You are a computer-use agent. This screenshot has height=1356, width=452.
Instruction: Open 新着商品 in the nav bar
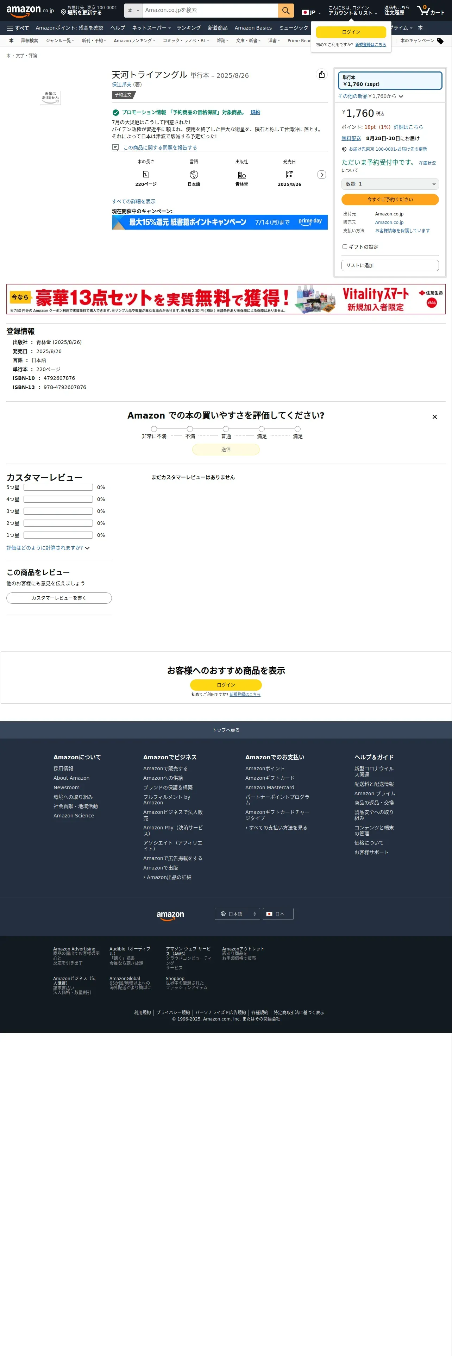pos(217,28)
